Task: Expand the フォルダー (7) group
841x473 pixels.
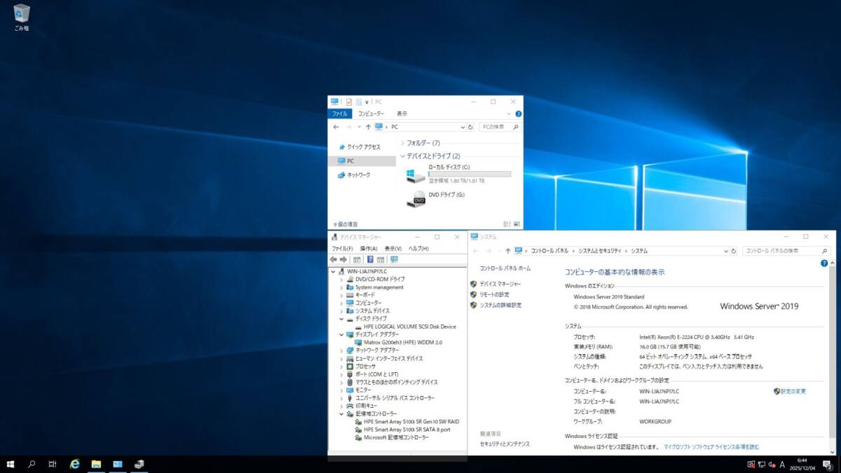Action: point(402,143)
